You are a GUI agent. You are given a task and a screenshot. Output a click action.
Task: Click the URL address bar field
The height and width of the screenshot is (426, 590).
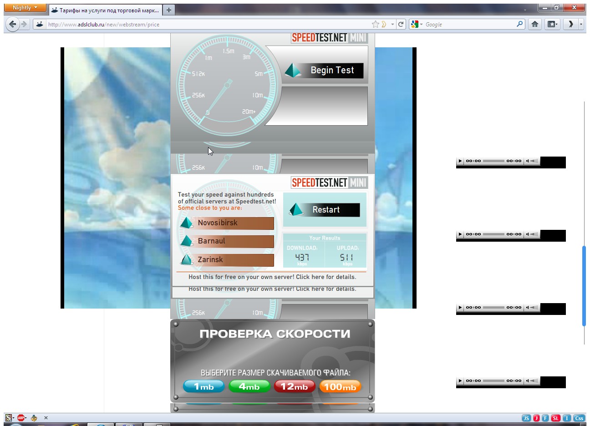coord(205,24)
